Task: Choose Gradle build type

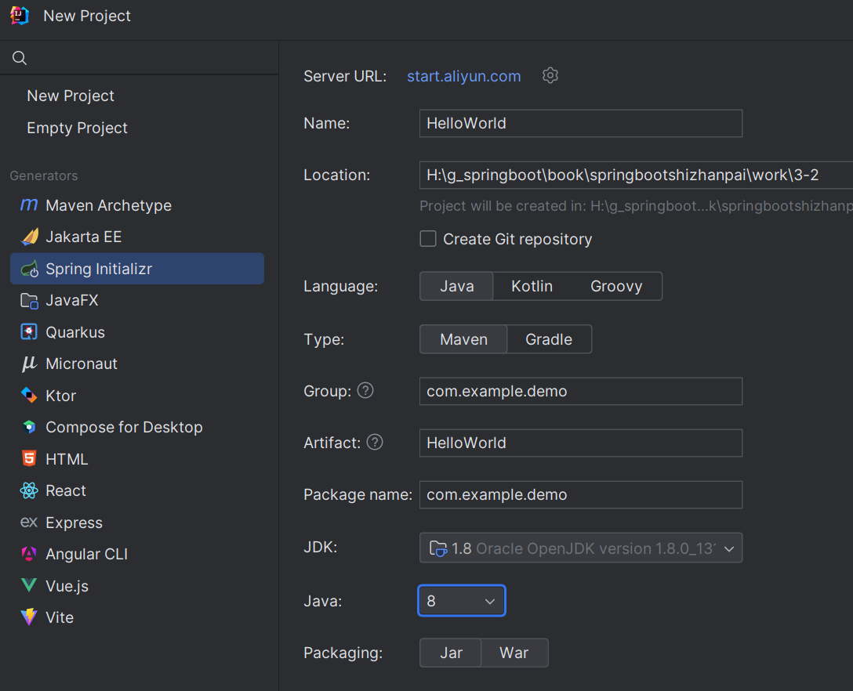Action: [x=548, y=339]
